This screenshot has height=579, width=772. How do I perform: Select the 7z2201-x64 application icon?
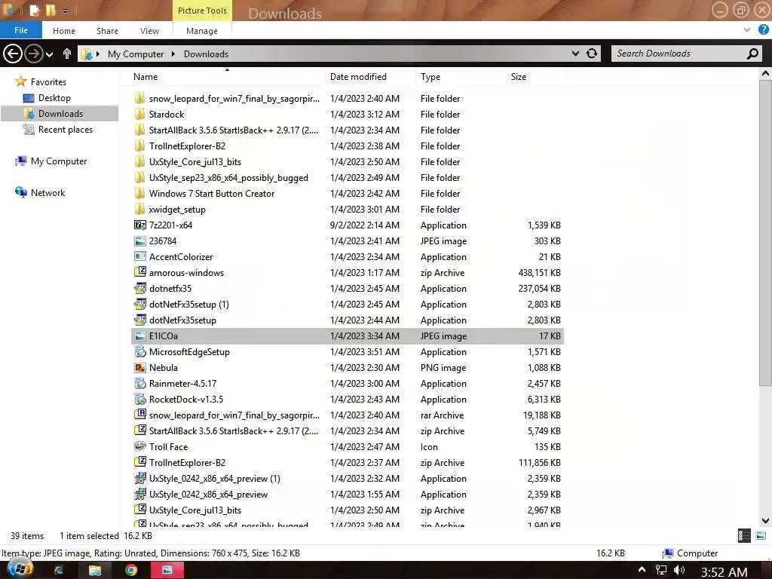[x=139, y=225]
